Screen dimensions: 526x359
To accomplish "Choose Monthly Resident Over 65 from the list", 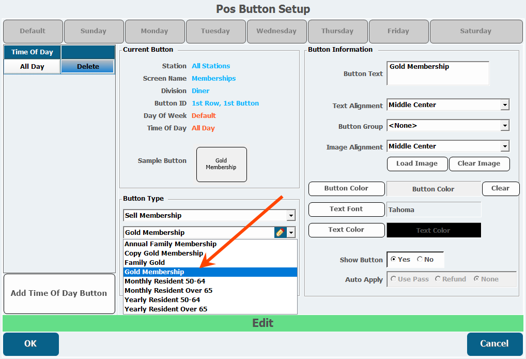I will [x=210, y=291].
